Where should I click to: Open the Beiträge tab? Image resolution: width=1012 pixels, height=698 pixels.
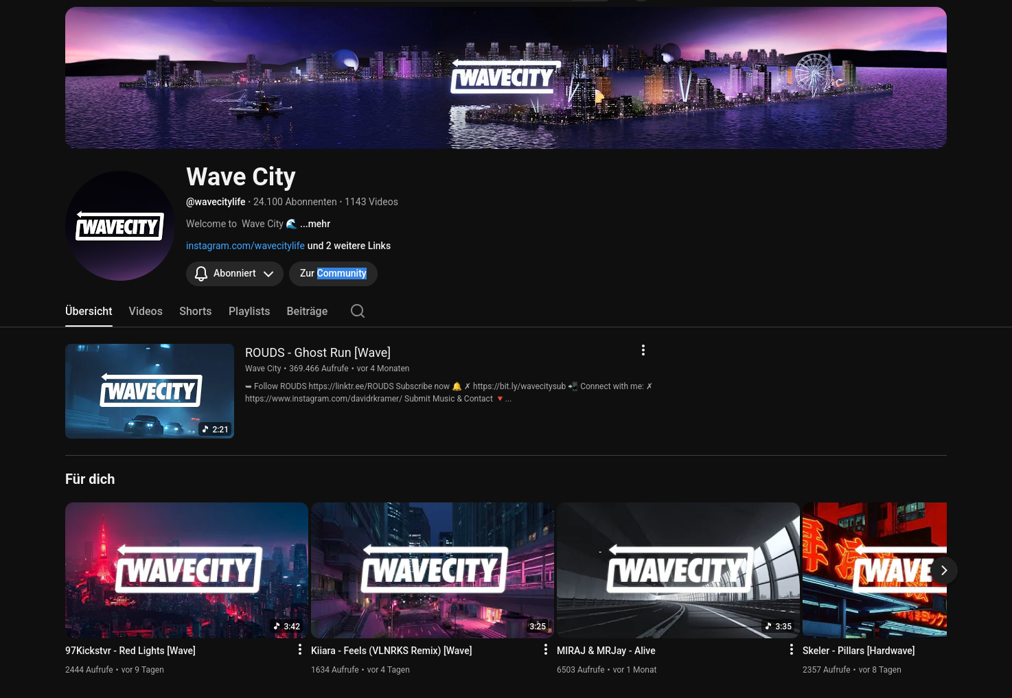point(307,311)
